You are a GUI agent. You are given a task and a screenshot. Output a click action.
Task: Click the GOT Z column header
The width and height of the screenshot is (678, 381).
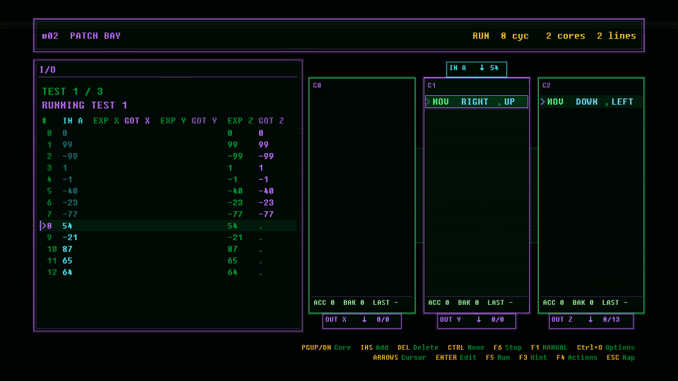[x=271, y=121]
